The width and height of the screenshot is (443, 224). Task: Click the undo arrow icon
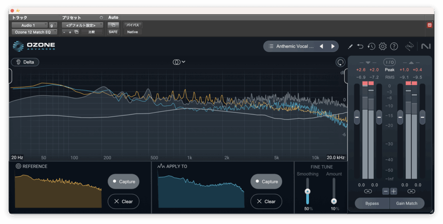tap(360, 46)
